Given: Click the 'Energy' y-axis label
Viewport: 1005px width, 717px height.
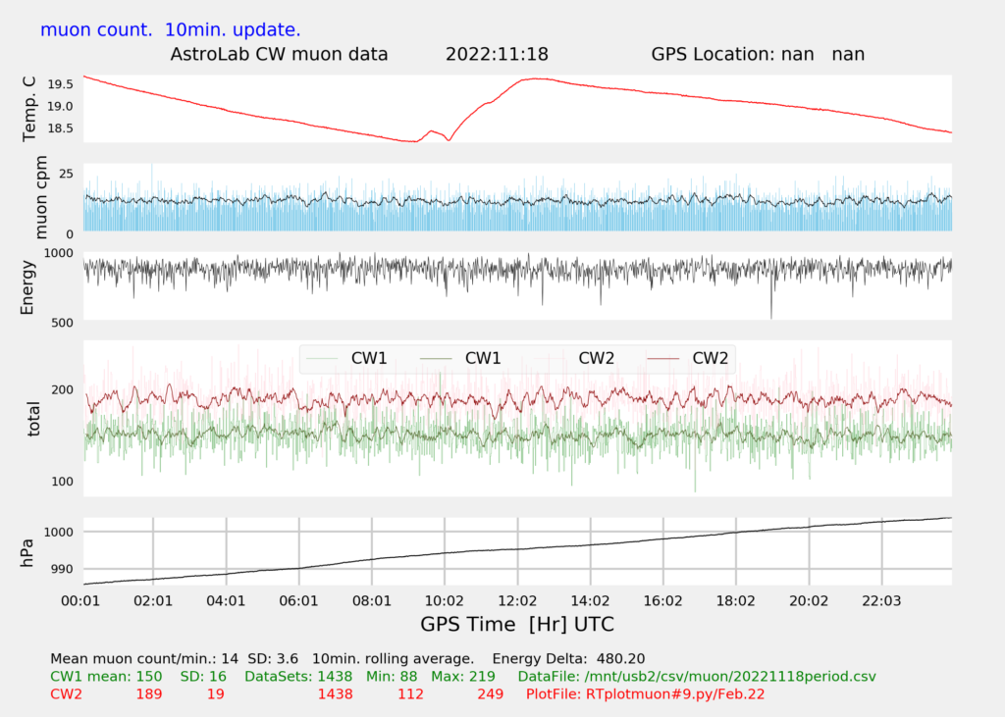Looking at the screenshot, I should pos(29,286).
